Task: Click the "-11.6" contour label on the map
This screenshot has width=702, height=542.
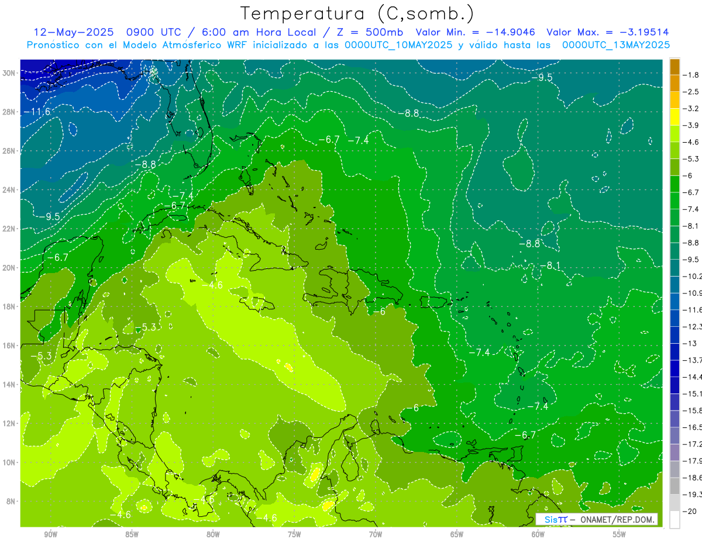Action: [38, 112]
